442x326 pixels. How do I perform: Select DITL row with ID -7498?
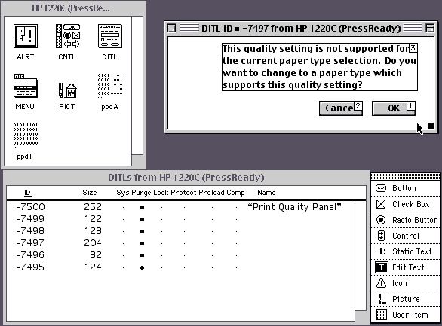180,231
